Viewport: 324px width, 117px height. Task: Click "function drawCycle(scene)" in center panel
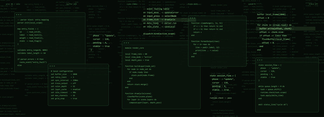click(x=138, y=93)
